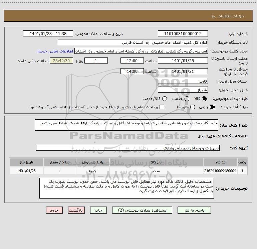The image size is (257, 249).
Task: Click the خروج exit button
Action: (x=54, y=210)
